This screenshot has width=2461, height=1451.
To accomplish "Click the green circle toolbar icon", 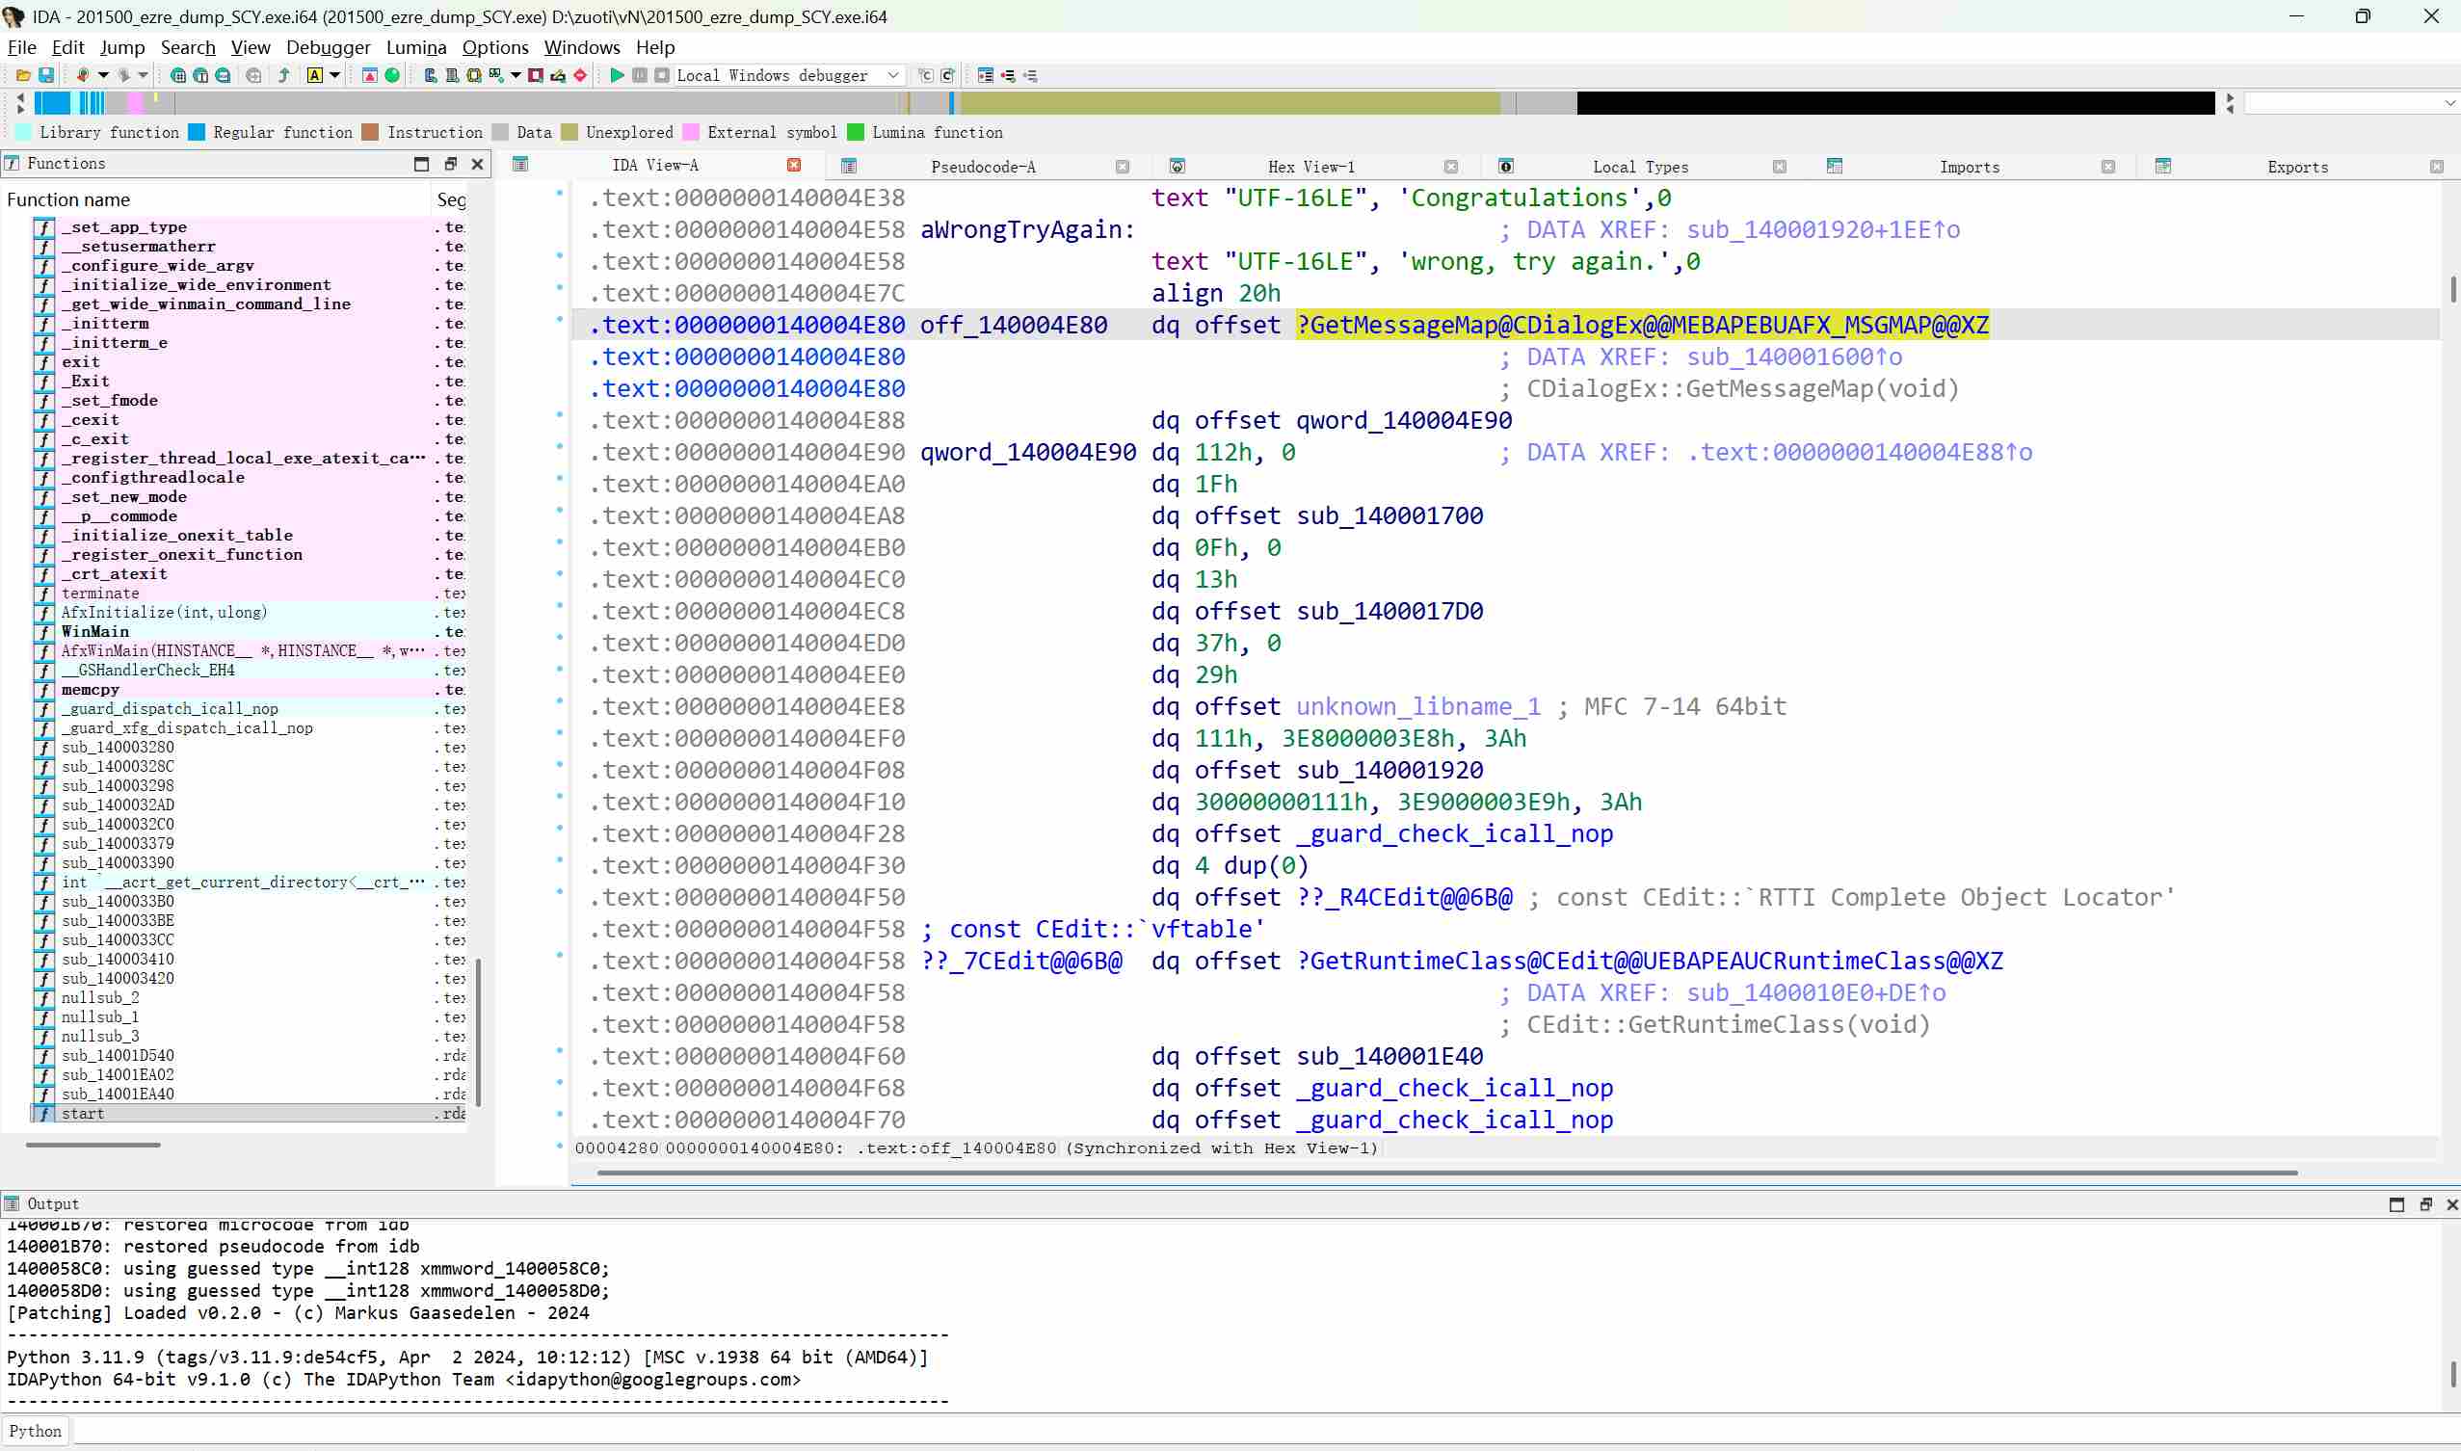I will (x=392, y=75).
